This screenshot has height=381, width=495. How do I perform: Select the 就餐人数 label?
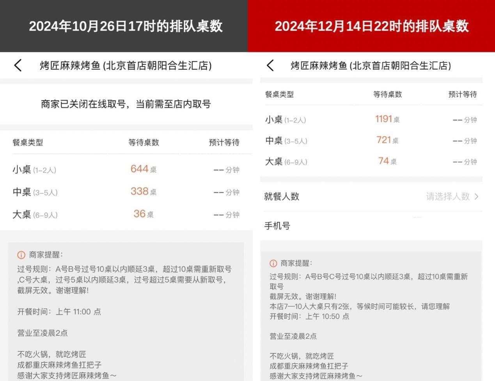282,196
